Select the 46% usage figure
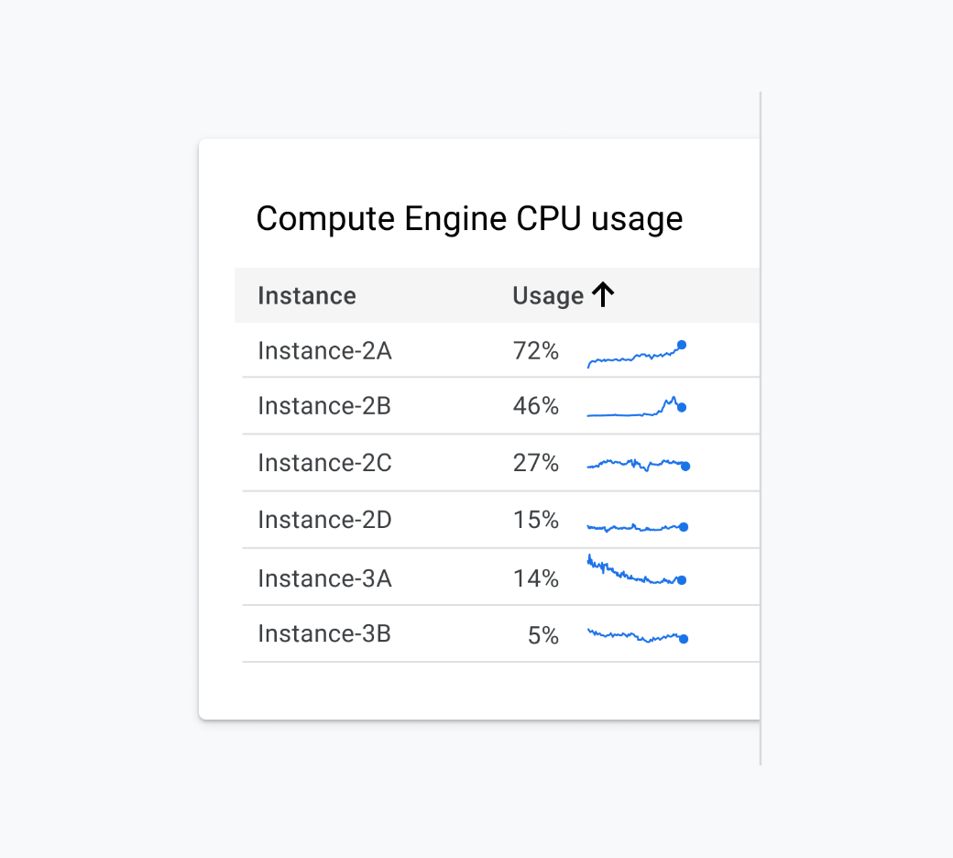 pyautogui.click(x=535, y=406)
